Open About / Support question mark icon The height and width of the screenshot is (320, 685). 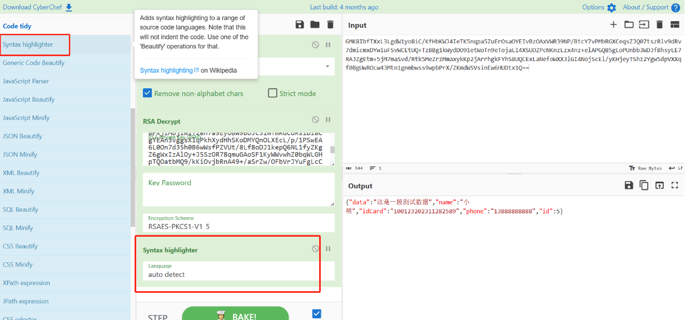(x=676, y=8)
